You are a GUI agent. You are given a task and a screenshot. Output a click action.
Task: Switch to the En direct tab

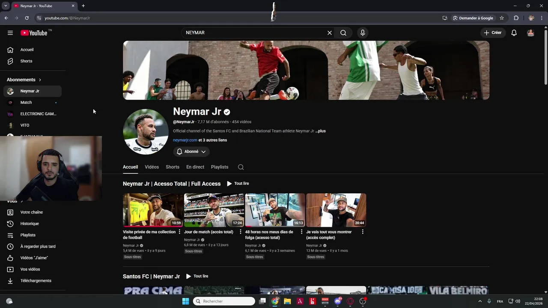click(x=195, y=167)
